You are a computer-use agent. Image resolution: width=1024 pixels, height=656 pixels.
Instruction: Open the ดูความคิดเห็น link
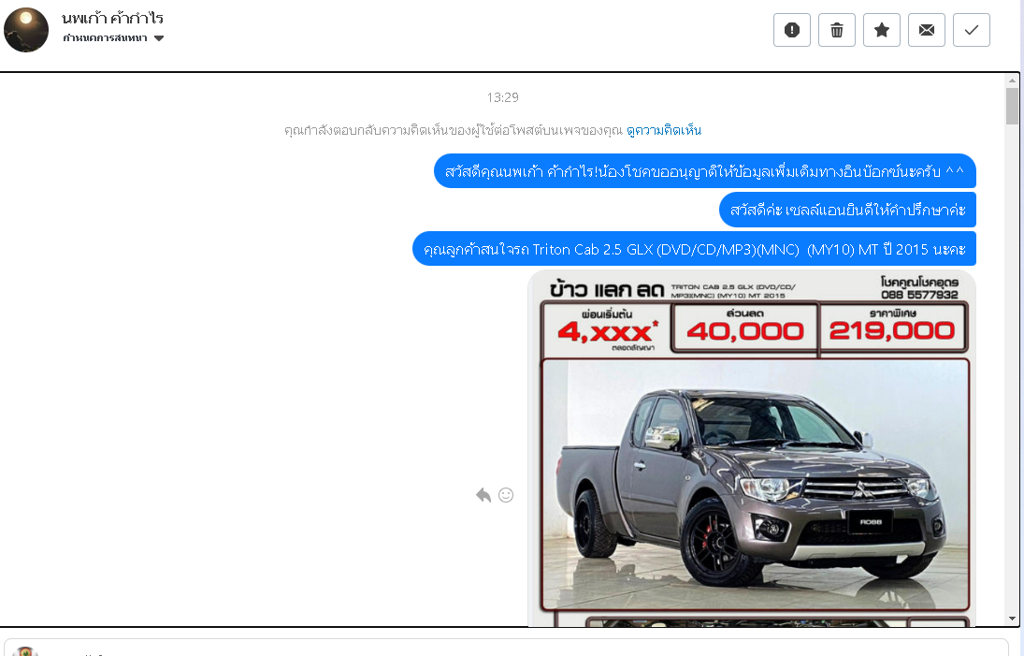point(664,130)
